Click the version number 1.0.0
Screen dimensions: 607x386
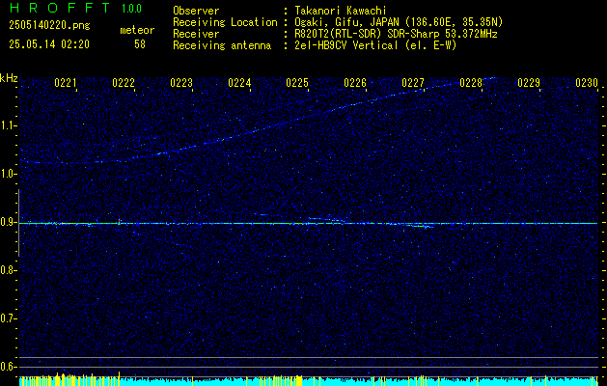coord(131,9)
